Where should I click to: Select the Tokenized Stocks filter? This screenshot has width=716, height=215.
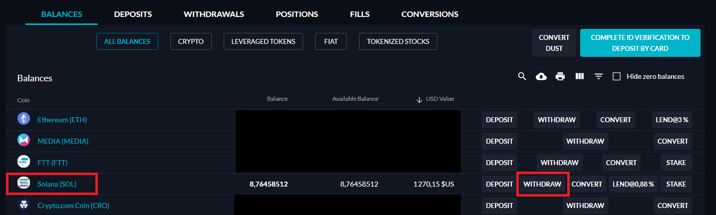[398, 41]
